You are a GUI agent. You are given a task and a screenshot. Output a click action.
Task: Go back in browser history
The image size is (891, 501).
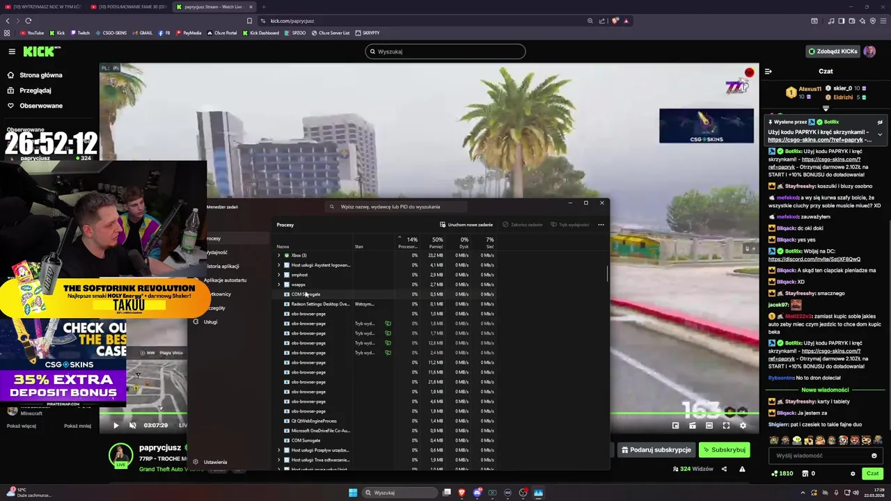tap(8, 21)
